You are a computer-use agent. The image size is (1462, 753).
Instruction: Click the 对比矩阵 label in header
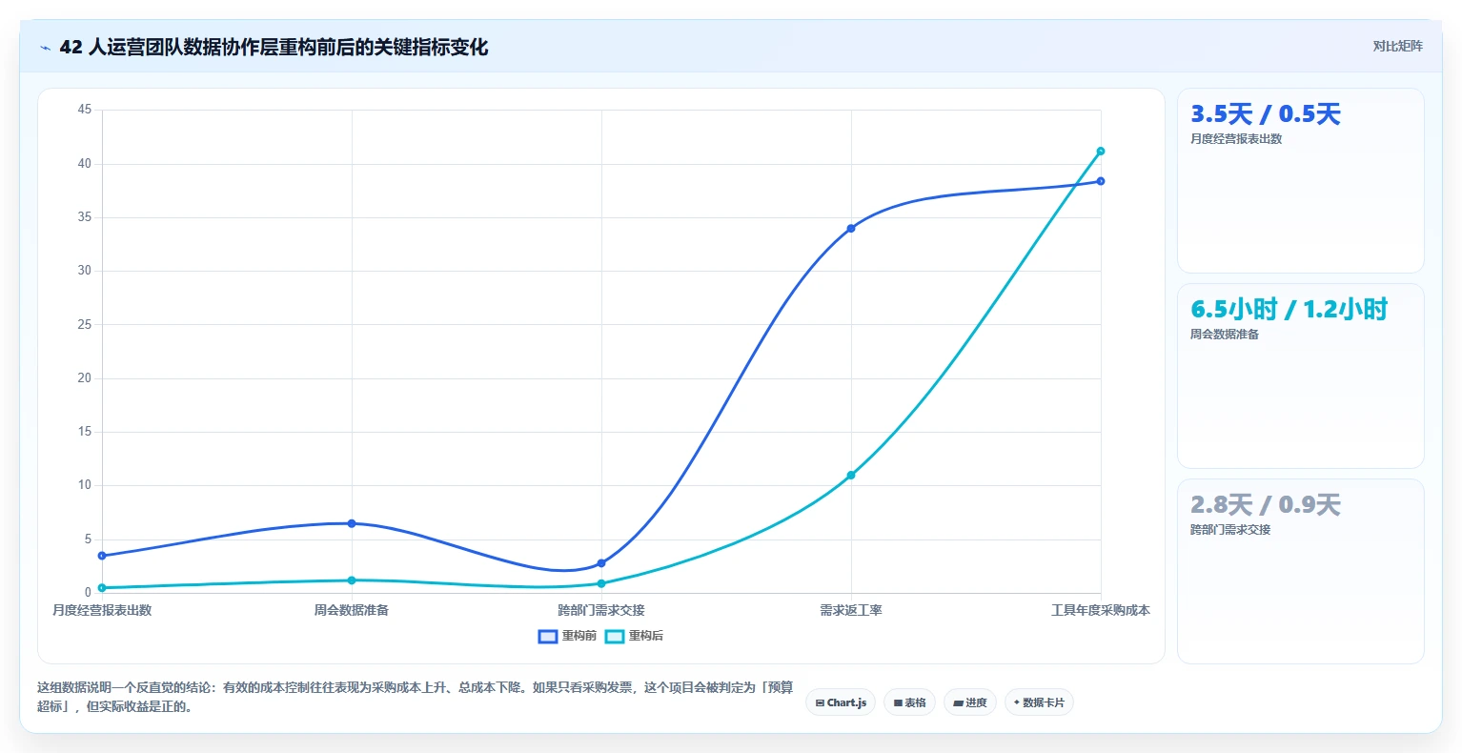click(1397, 46)
